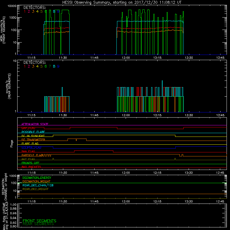Select detector 9 label in front segments legend
This screenshot has width=230, height=230.
click(x=58, y=11)
